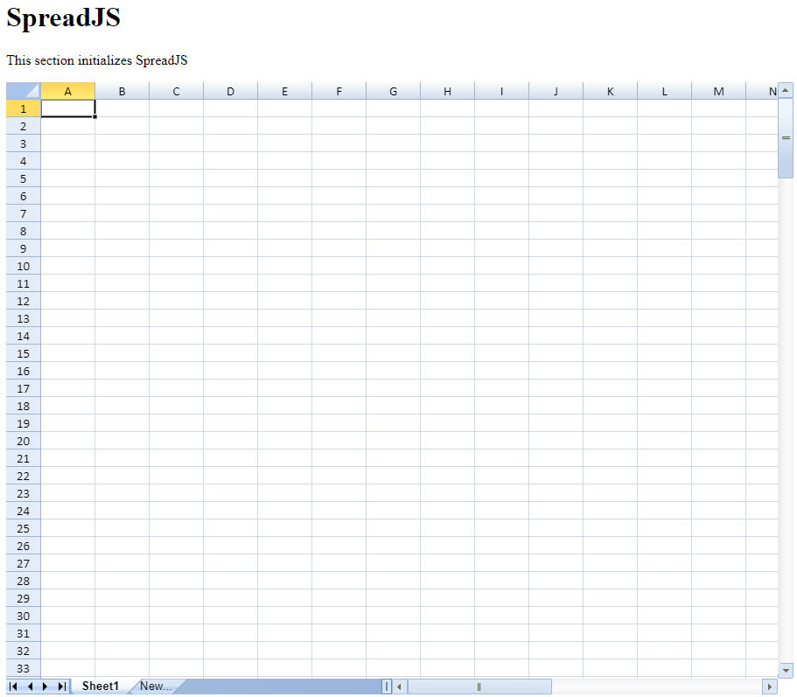Click cell G10 in the grid
The width and height of the screenshot is (797, 697).
point(394,266)
